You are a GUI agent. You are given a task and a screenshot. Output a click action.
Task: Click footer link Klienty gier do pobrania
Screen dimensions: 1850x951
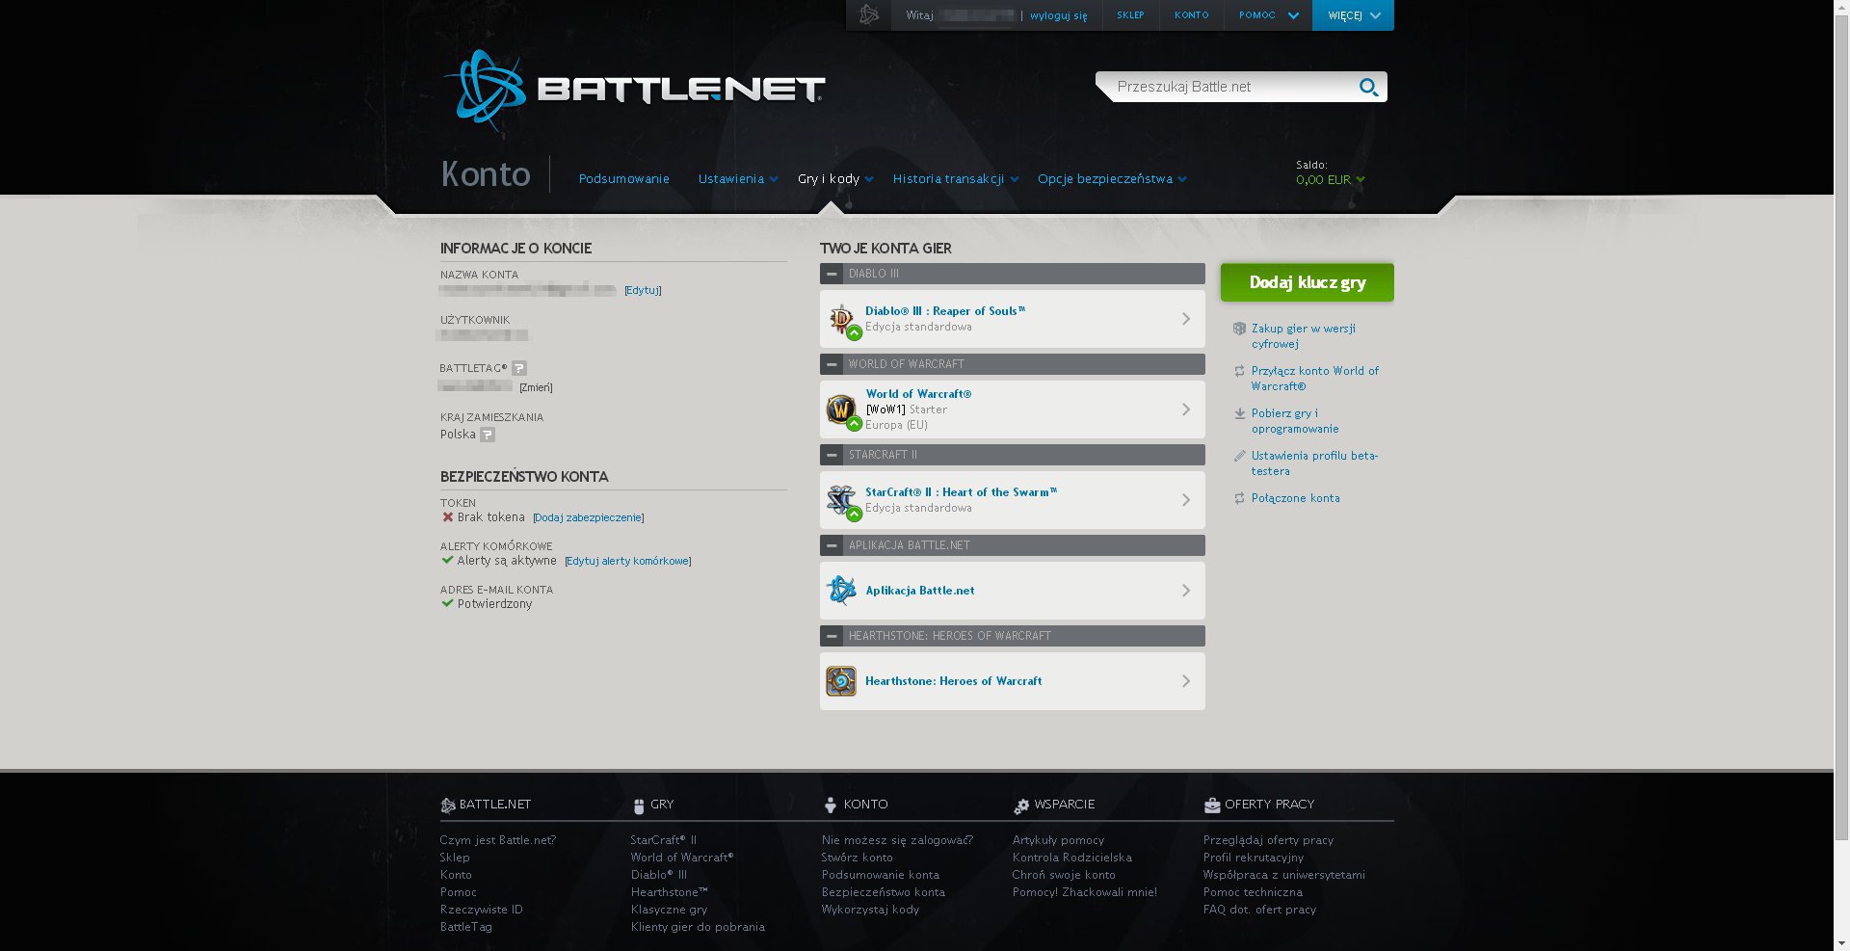coord(698,927)
